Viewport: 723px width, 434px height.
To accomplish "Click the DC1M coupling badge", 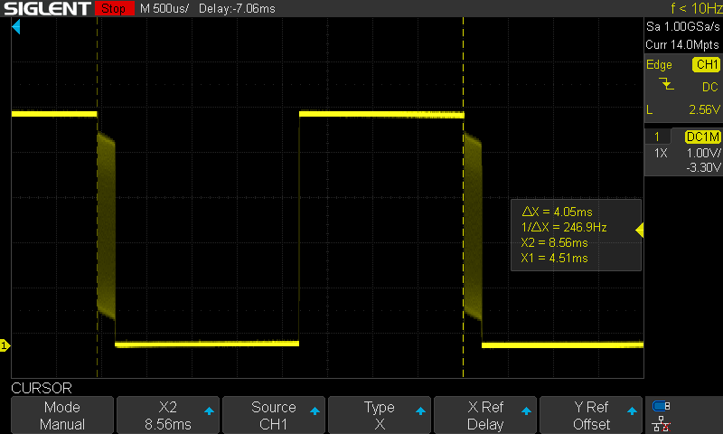I will pos(703,137).
